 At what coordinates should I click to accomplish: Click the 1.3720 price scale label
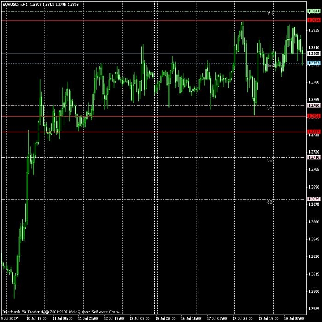314,152
